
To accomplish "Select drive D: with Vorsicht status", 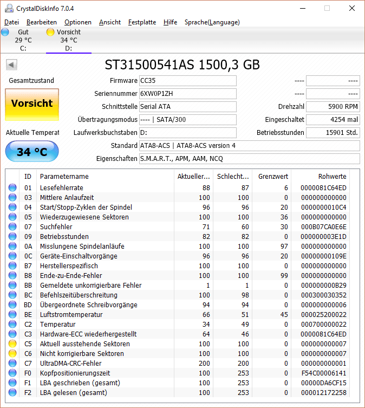I will pos(69,40).
